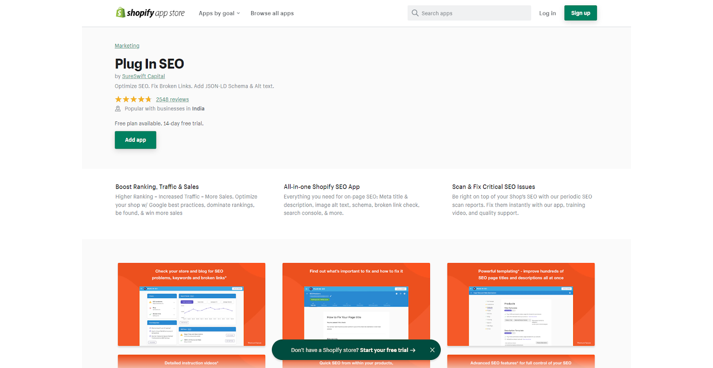
Task: Click 'Free plan available. 14-day free trial.' text
Action: (159, 124)
